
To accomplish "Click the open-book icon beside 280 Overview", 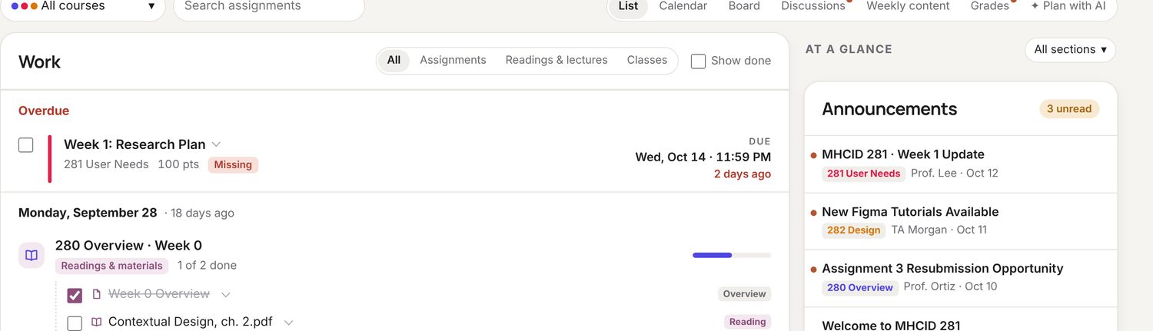I will [32, 255].
